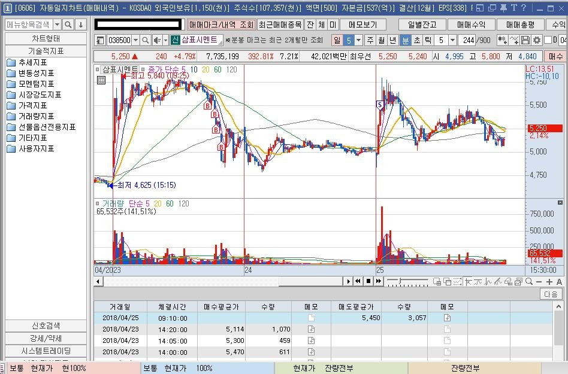Screen dimensions: 568x374
Task: Open the stock code 038500 dropdown
Action: 136,39
